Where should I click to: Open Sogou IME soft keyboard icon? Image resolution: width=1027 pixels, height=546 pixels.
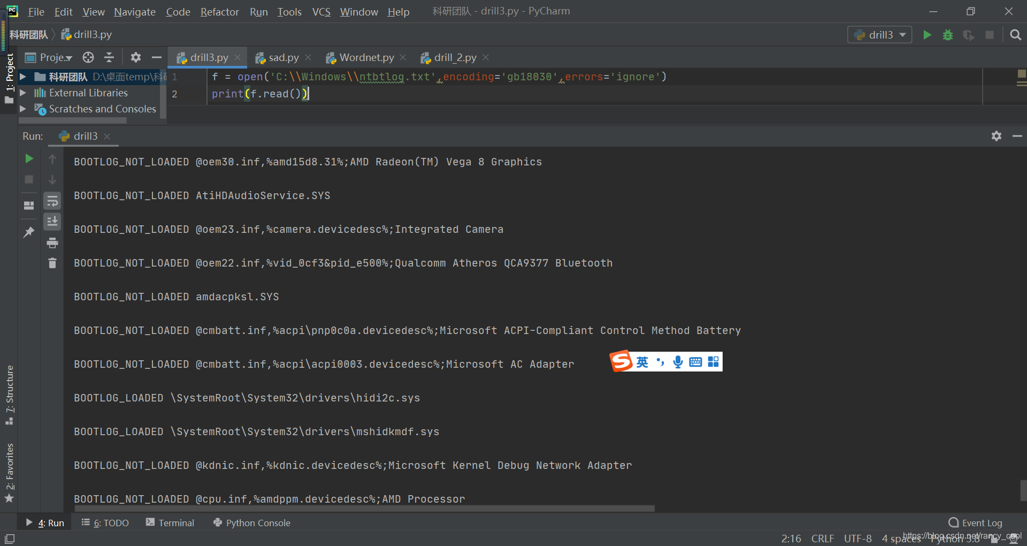695,362
